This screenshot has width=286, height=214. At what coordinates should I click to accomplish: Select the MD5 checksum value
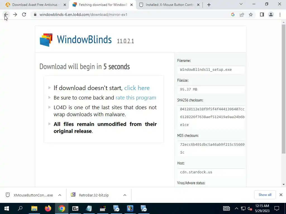pyautogui.click(x=212, y=148)
